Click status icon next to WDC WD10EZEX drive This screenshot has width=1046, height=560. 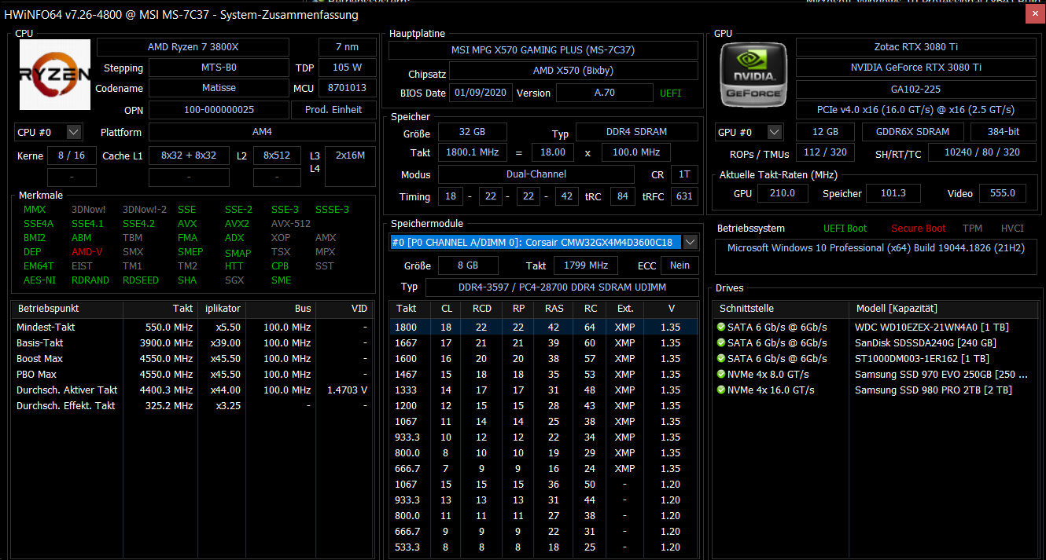[721, 327]
